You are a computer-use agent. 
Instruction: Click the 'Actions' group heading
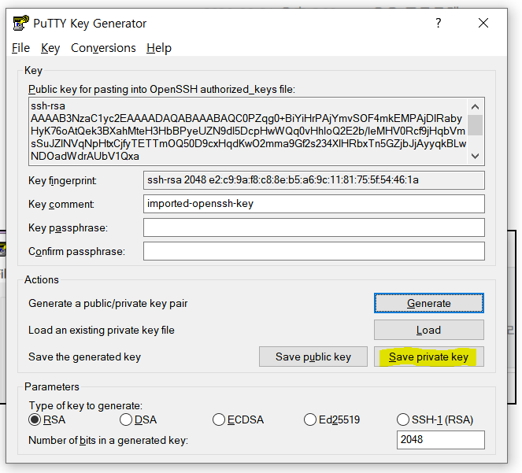pos(42,279)
